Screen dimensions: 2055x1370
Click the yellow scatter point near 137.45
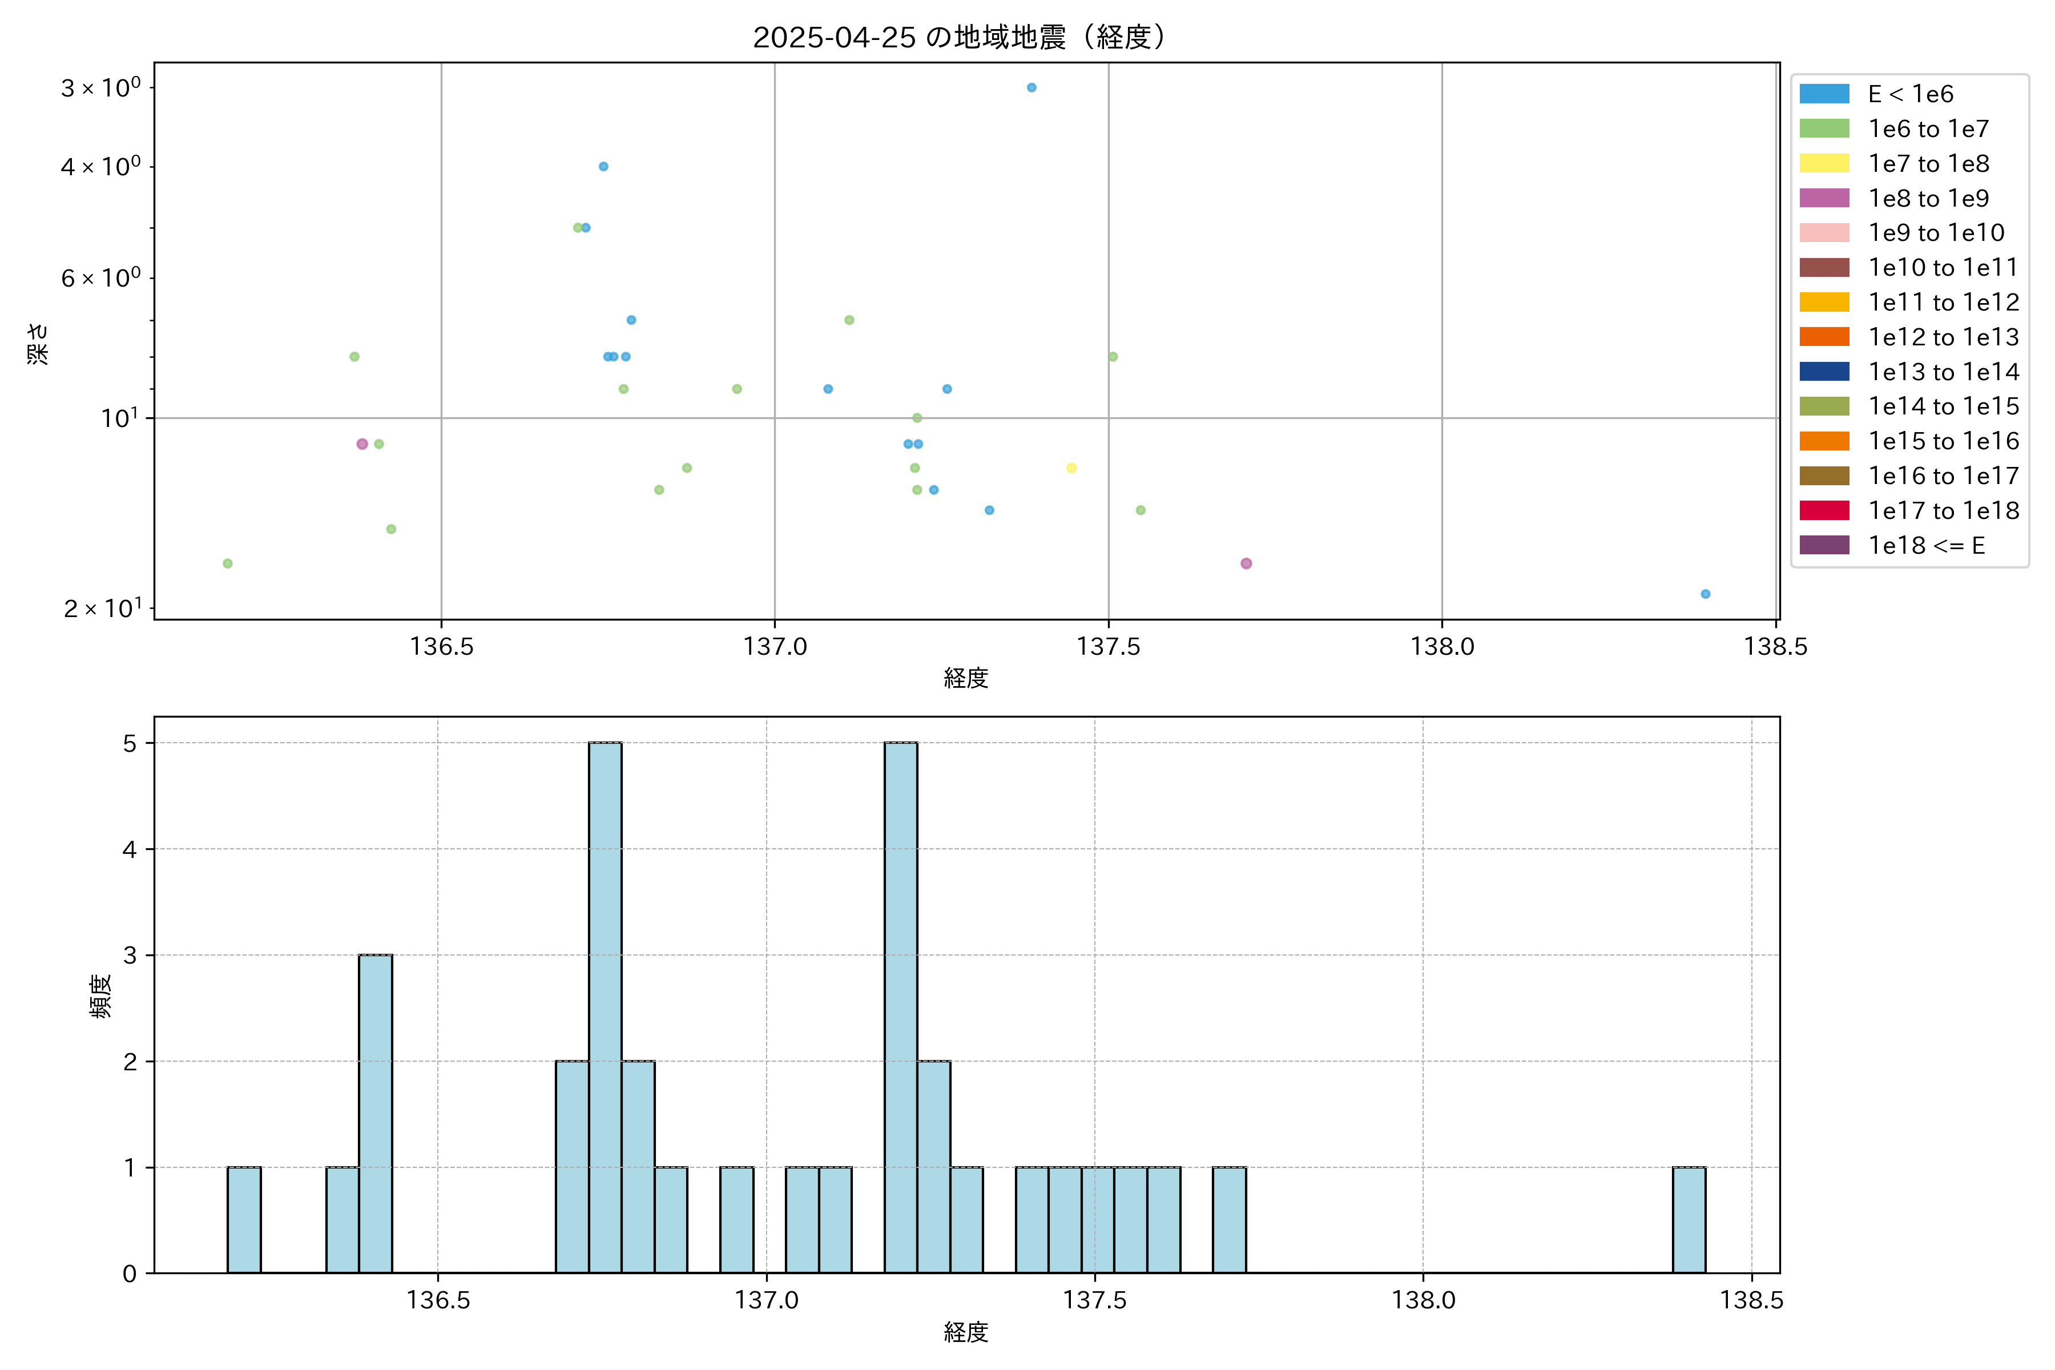1071,468
